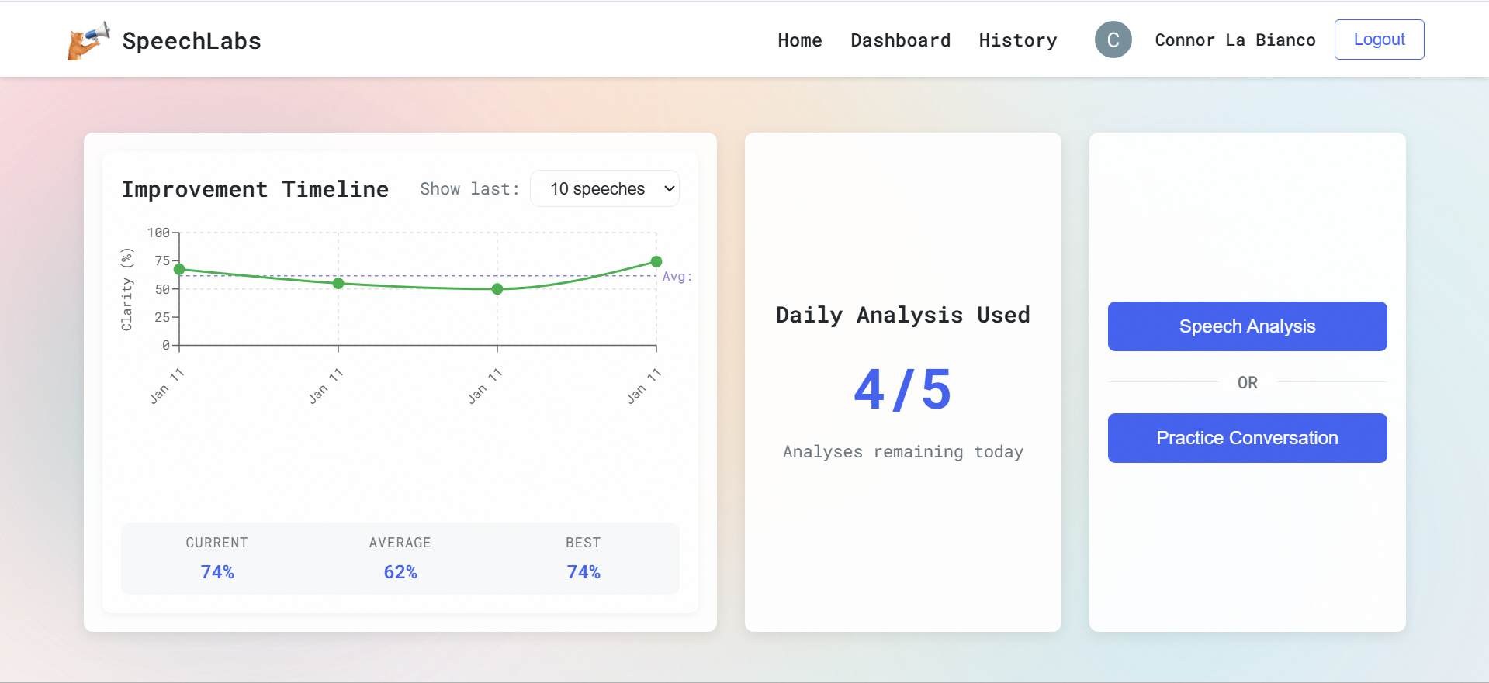Click the CURRENT 74% statistic
This screenshot has width=1489, height=683.
click(217, 558)
